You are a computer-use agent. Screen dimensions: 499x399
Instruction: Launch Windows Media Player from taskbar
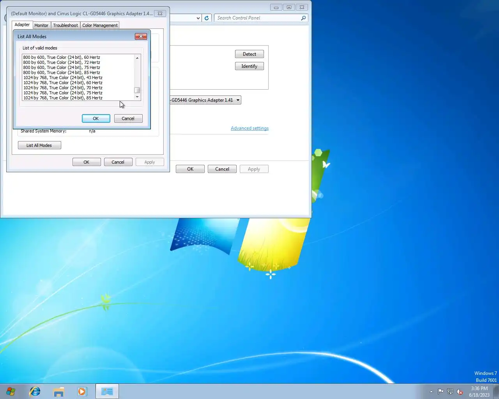click(82, 391)
